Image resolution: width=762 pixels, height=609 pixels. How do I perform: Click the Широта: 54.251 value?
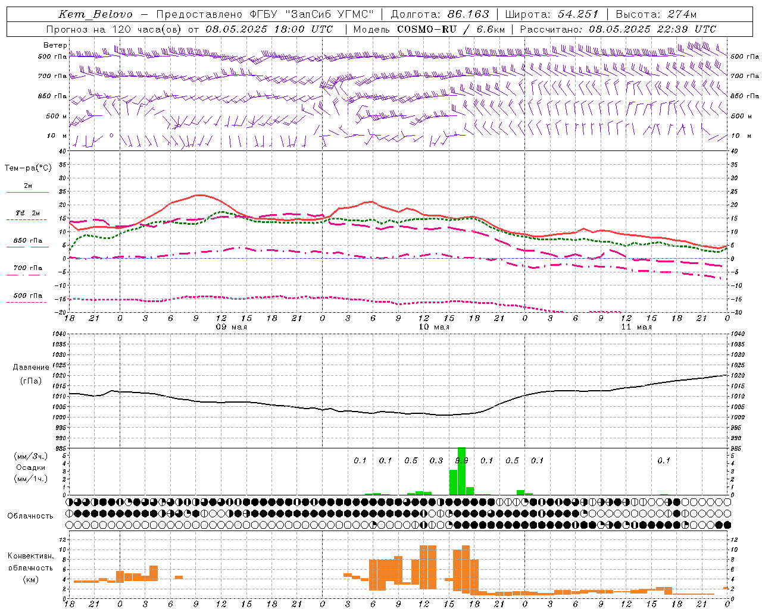tap(551, 14)
